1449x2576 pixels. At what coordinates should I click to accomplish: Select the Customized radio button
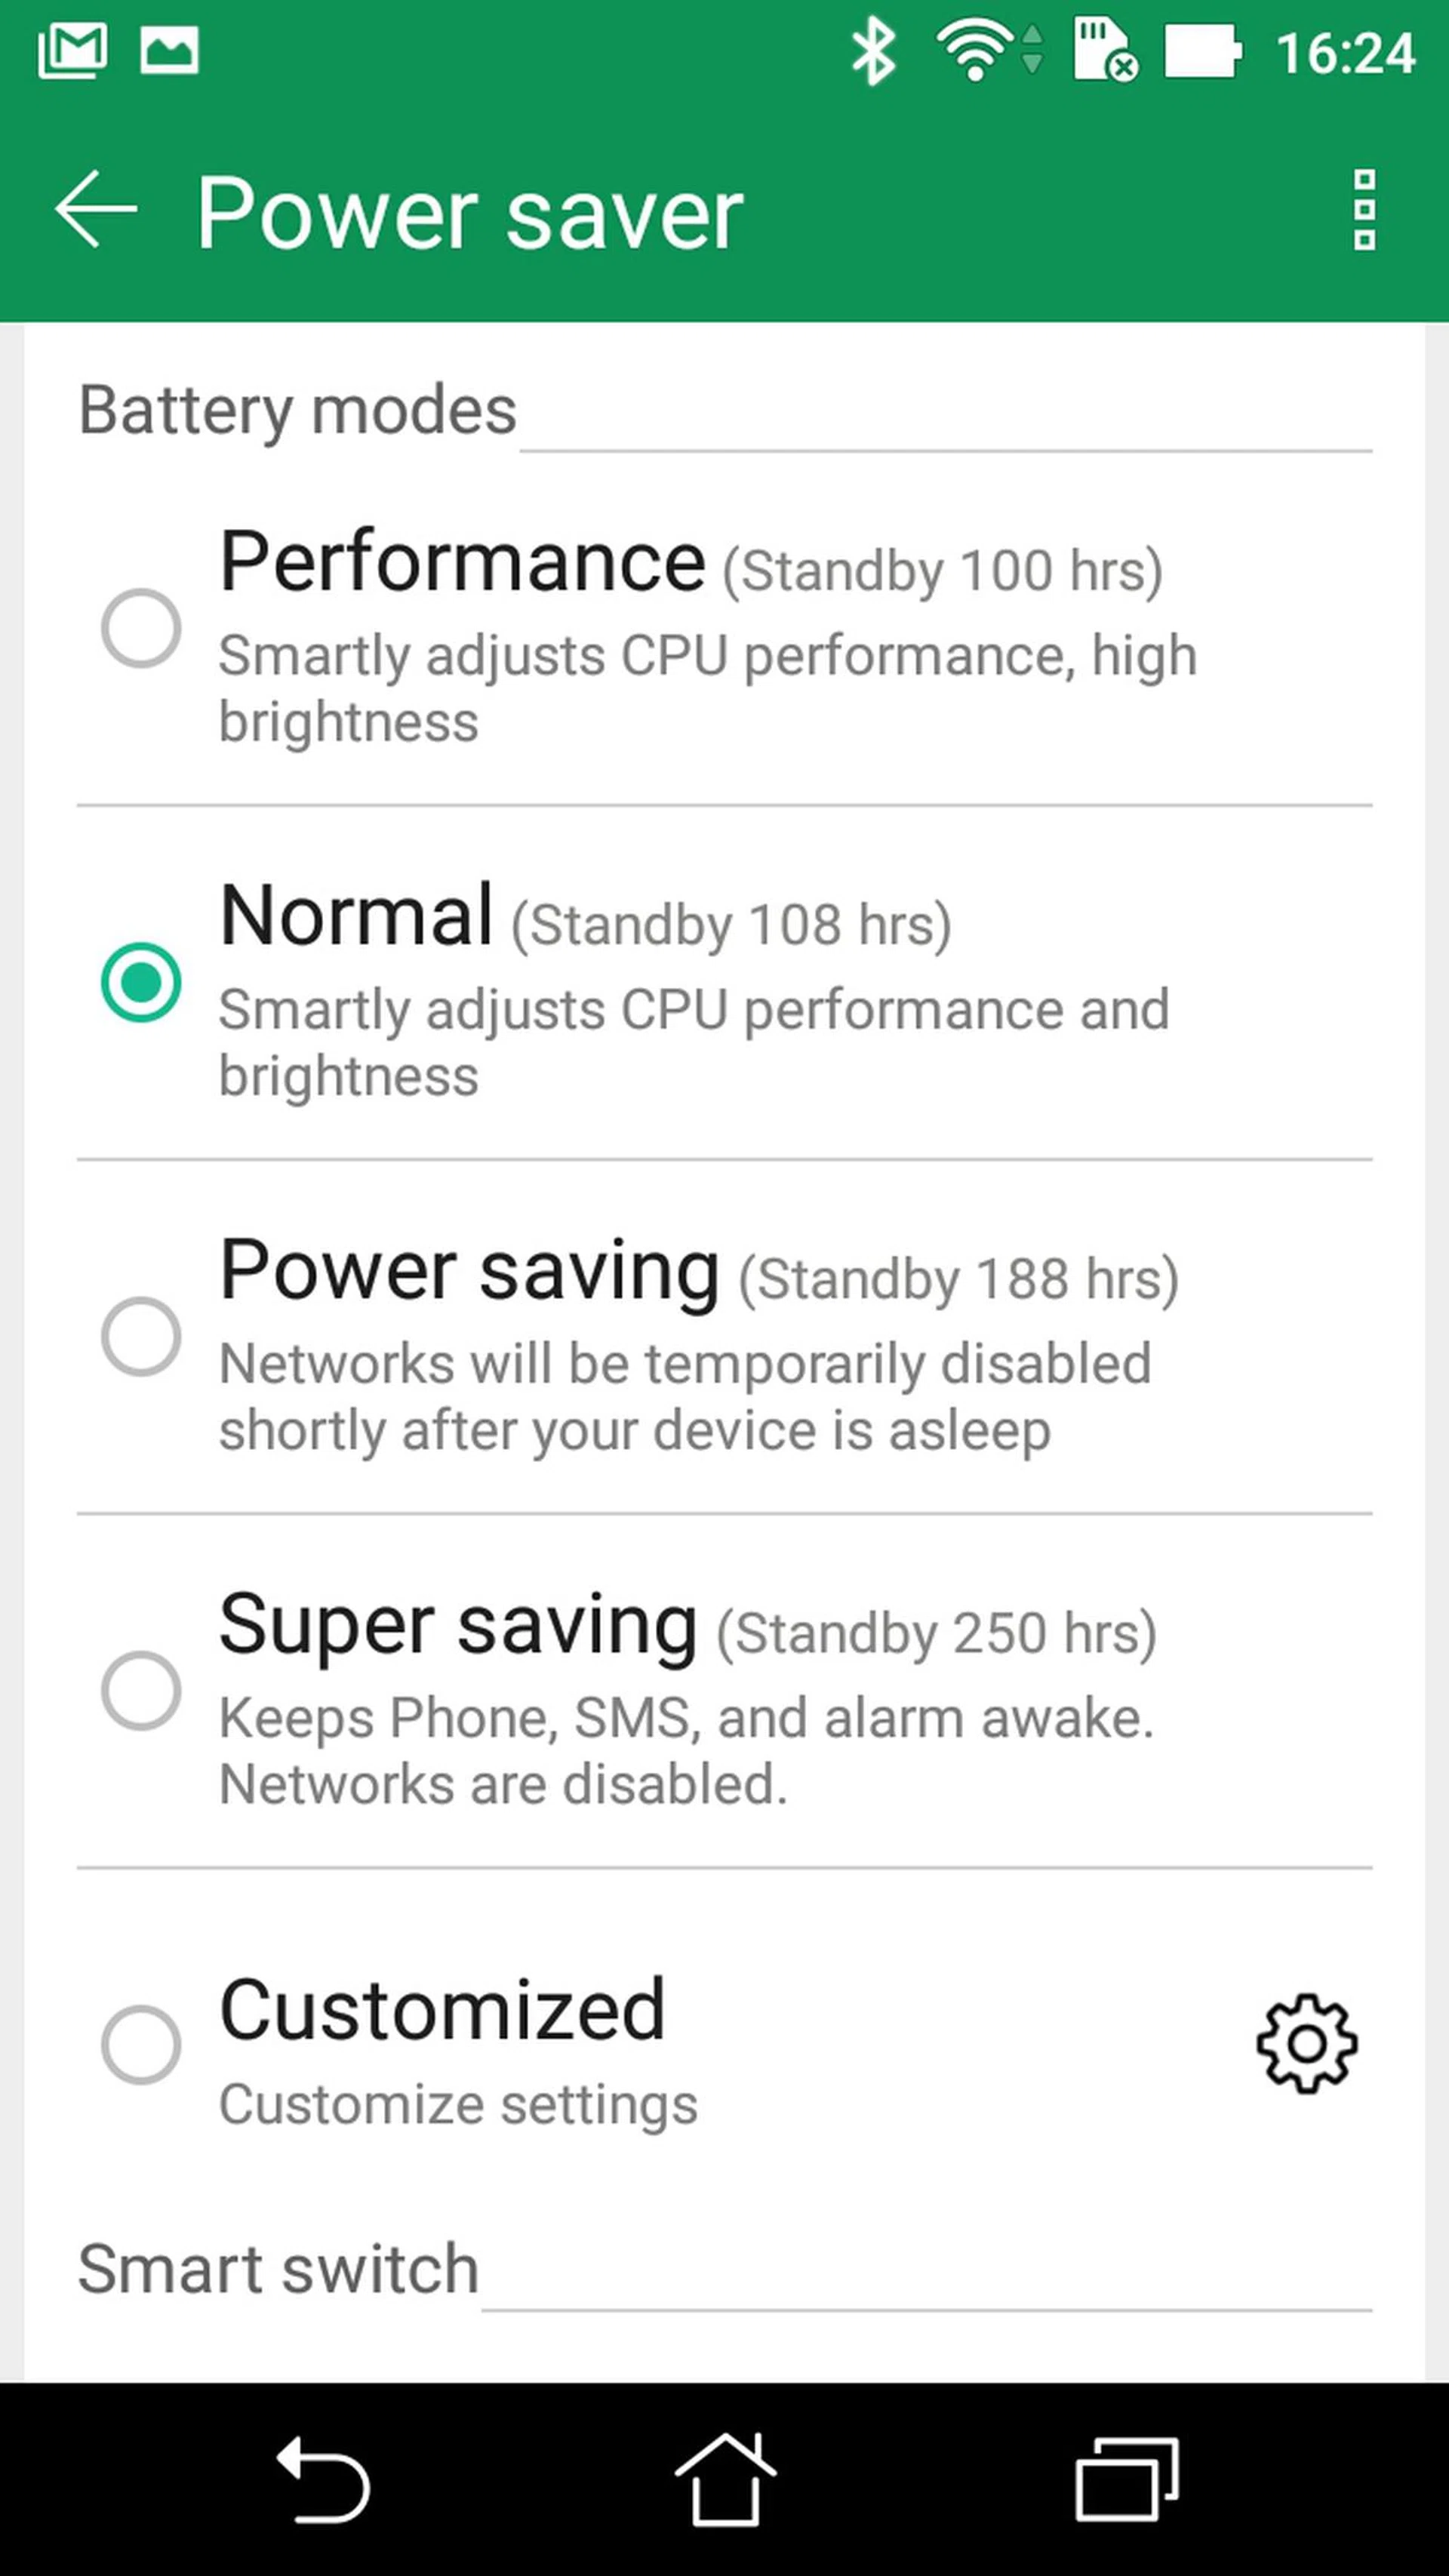click(141, 2044)
